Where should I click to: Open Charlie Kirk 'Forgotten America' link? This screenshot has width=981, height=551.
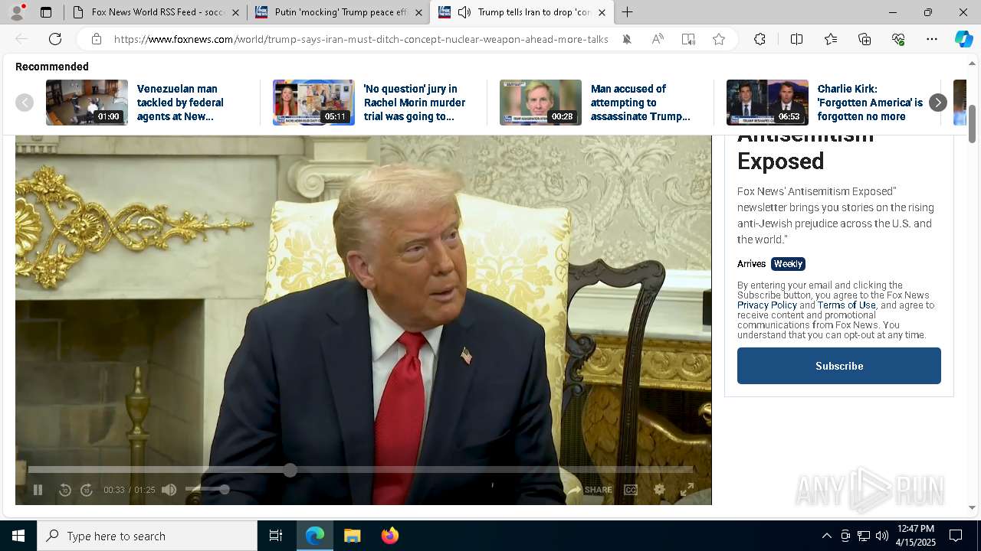tap(871, 103)
